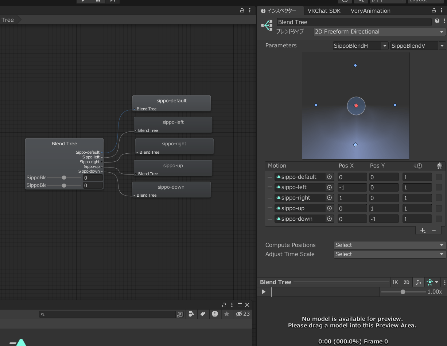
Task: Open the preview avatar selector icon
Action: pos(432,282)
